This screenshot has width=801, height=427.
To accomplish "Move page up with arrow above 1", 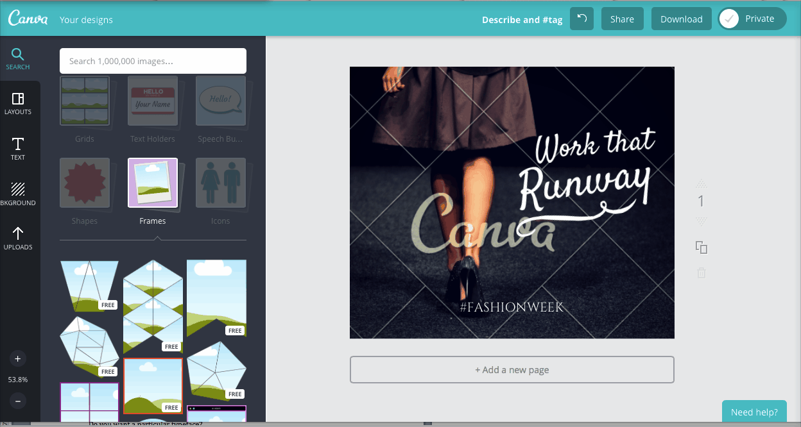I will [x=702, y=183].
